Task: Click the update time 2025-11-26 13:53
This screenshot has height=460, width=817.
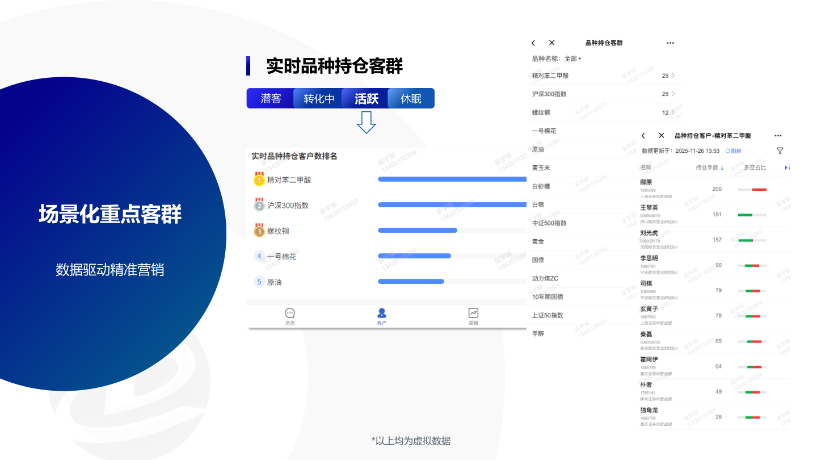Action: click(697, 151)
